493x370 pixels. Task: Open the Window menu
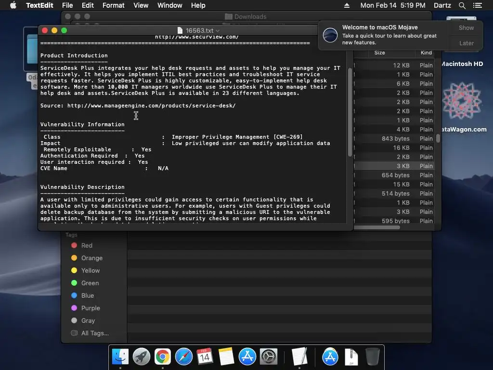pos(170,5)
